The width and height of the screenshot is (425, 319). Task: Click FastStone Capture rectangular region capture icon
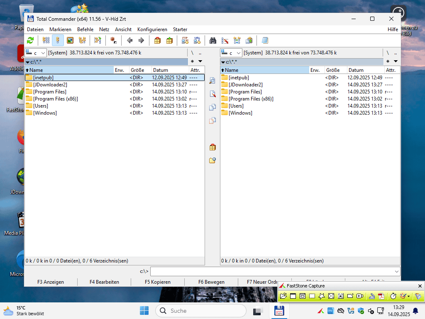tap(312, 296)
